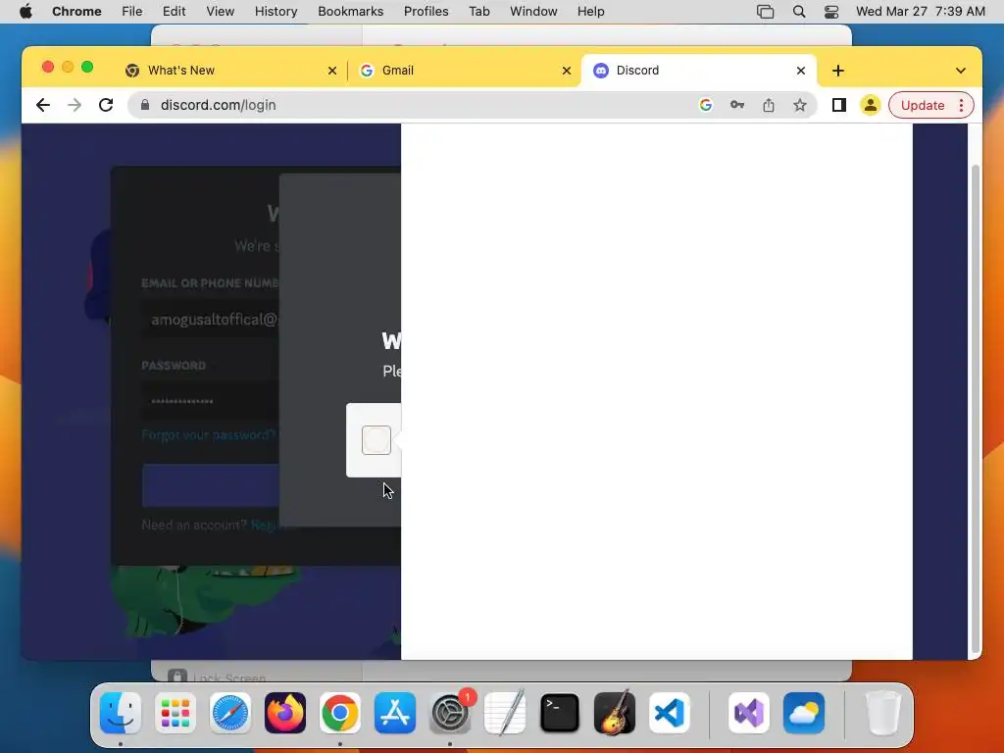The height and width of the screenshot is (753, 1004).
Task: Open Control Center in menu bar
Action: pyautogui.click(x=831, y=12)
